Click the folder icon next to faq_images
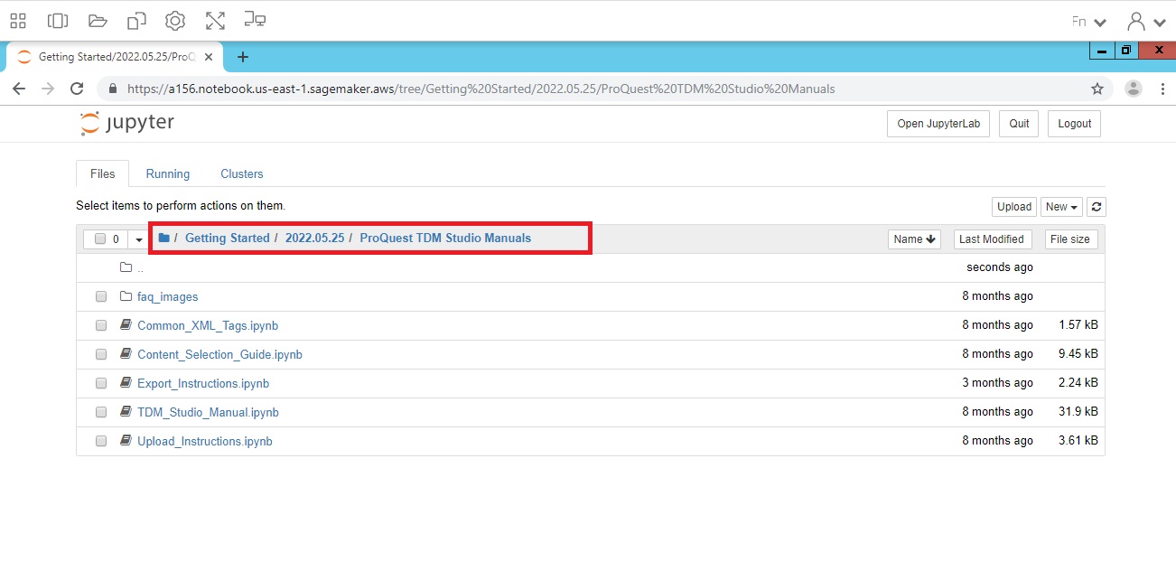The image size is (1176, 571). 126,296
